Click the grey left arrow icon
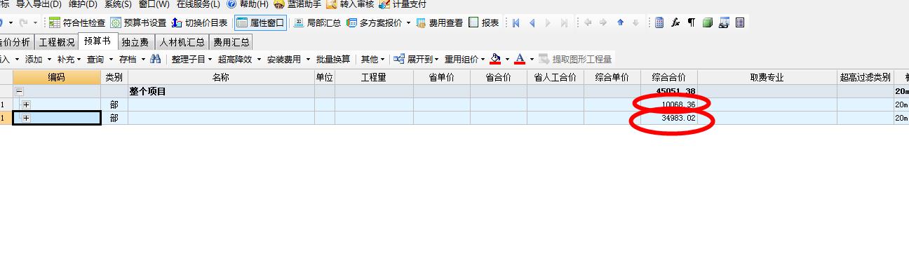The width and height of the screenshot is (909, 270). (588, 22)
